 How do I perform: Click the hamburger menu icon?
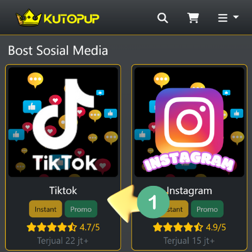click(222, 18)
